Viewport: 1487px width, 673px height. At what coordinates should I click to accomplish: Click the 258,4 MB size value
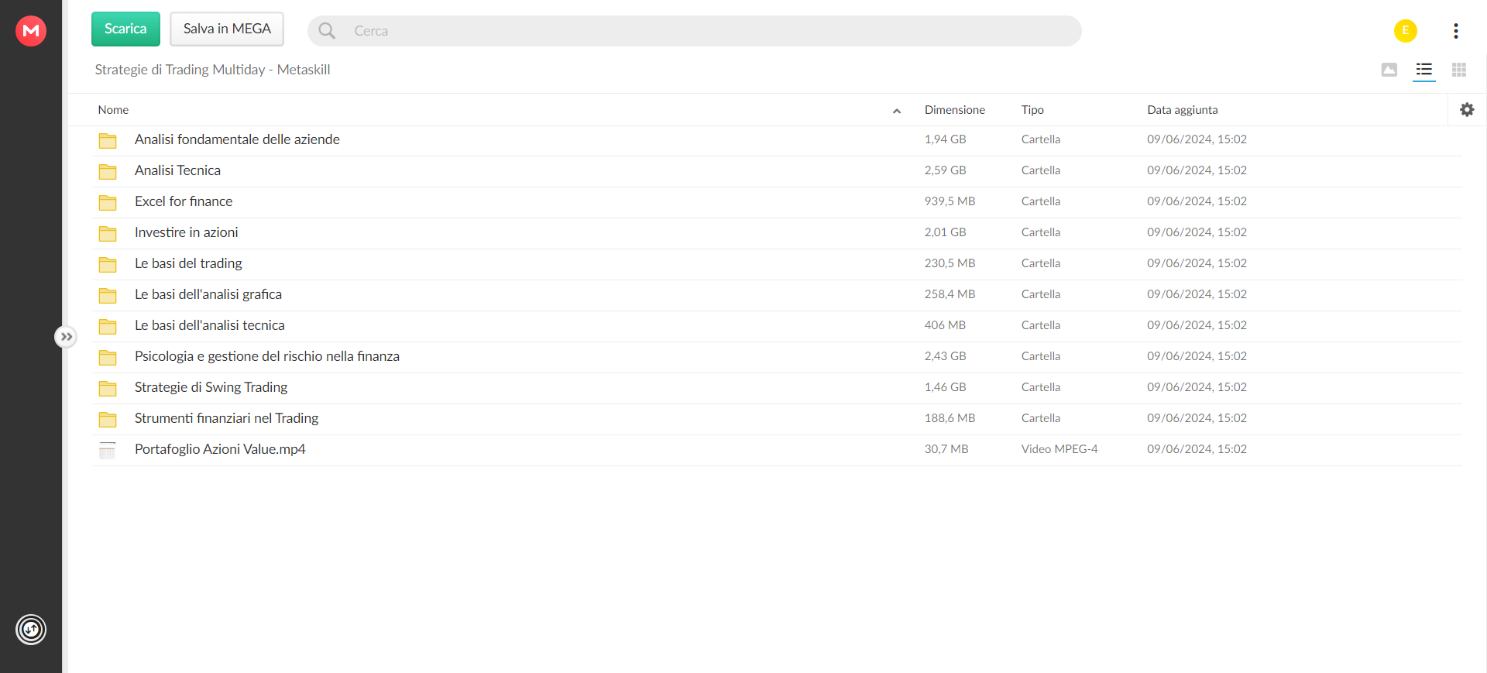point(950,294)
